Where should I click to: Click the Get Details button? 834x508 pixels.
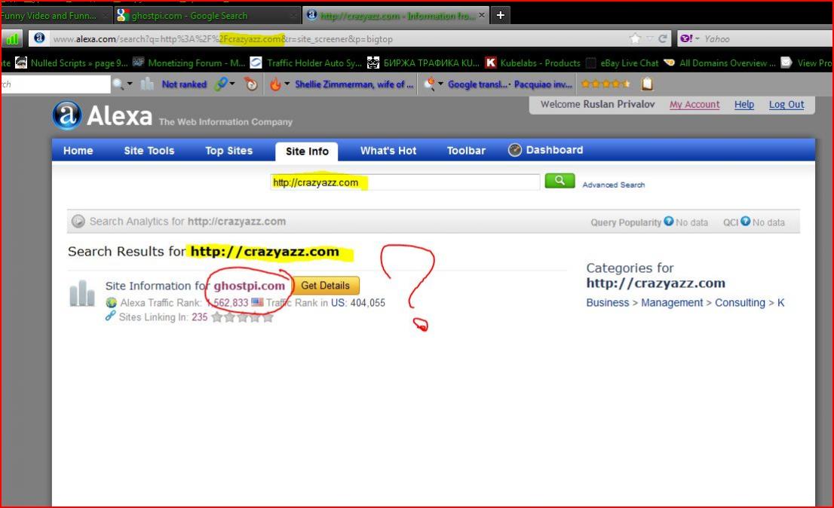(326, 286)
